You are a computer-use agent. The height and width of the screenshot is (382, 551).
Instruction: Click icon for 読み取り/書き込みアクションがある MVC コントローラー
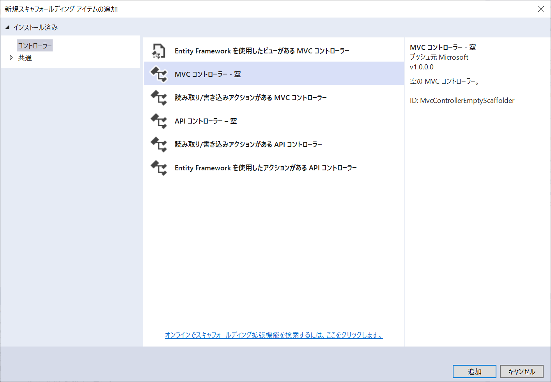159,97
